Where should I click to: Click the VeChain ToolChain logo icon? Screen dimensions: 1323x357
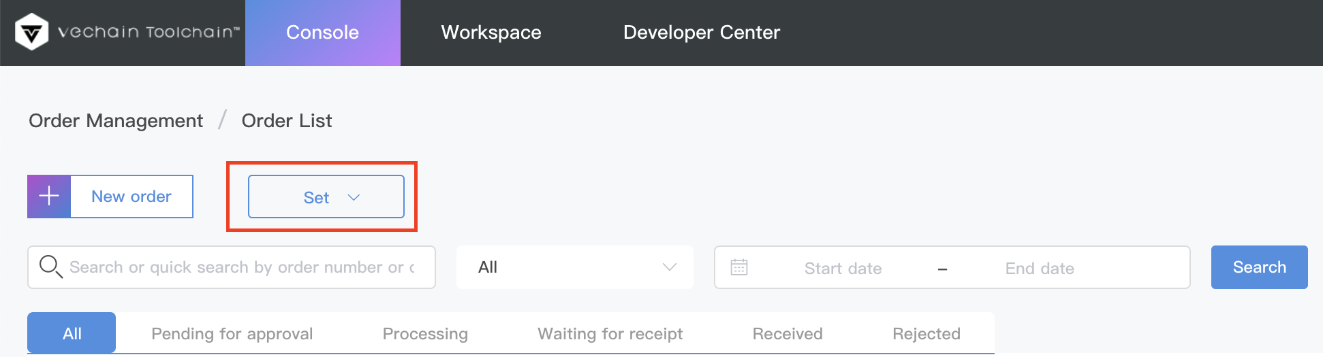(x=31, y=32)
